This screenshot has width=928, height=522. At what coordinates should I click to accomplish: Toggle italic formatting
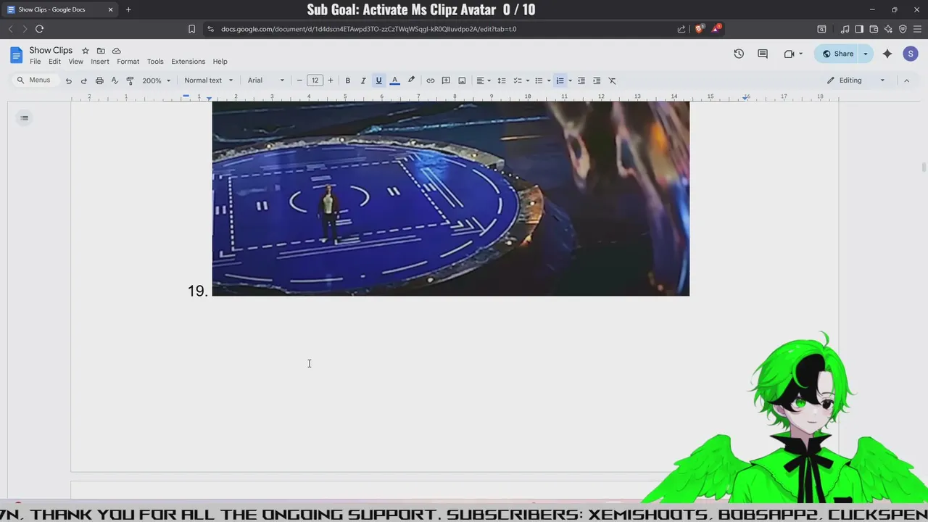tap(362, 80)
